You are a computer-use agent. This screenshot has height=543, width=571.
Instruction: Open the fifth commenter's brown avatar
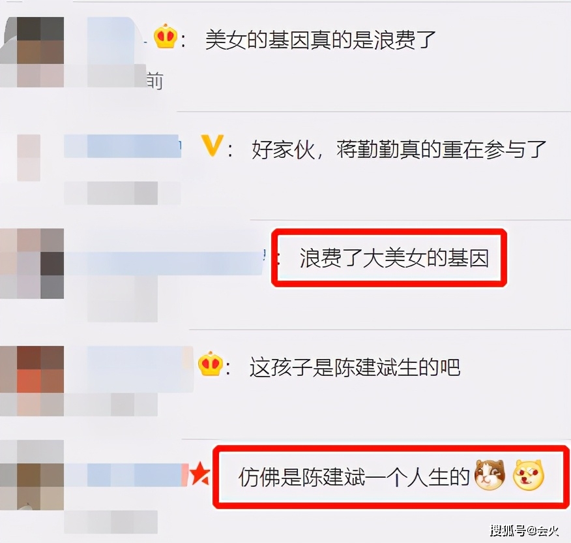32,475
